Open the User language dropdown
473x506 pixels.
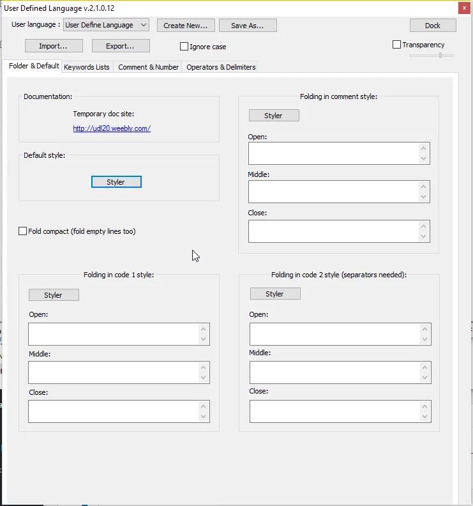coord(106,25)
